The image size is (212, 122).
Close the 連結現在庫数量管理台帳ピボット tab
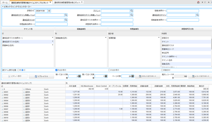[x=82, y=2]
